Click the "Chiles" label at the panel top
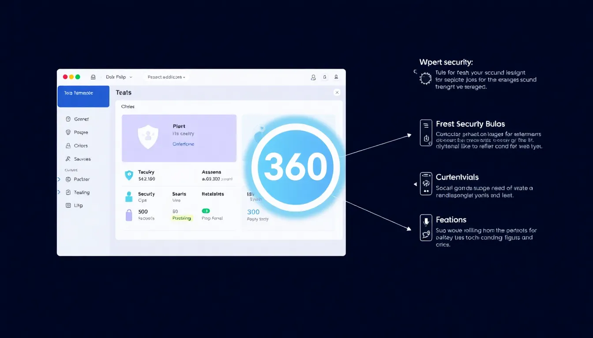Screen dimensions: 593x338 click(128, 107)
